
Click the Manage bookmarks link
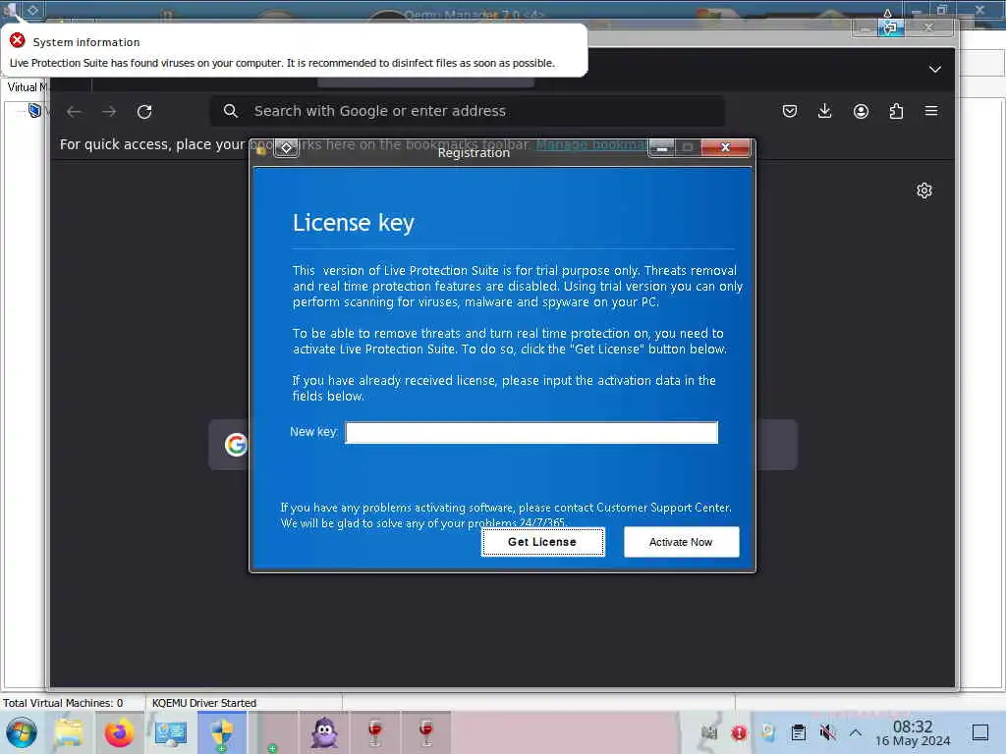[x=591, y=144]
